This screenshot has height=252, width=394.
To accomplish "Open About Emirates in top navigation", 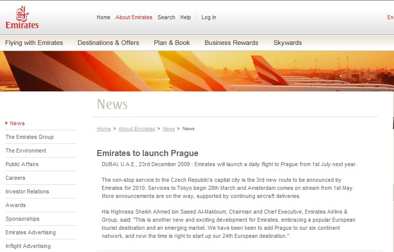I will 134,17.
